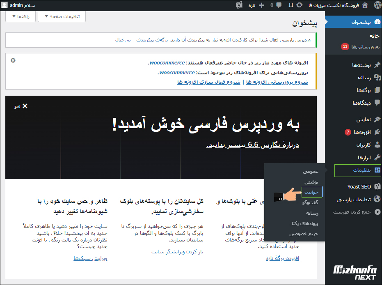The height and width of the screenshot is (285, 382).
Task: Open the Yoast notification icon in admin bar
Action: pos(239,5)
